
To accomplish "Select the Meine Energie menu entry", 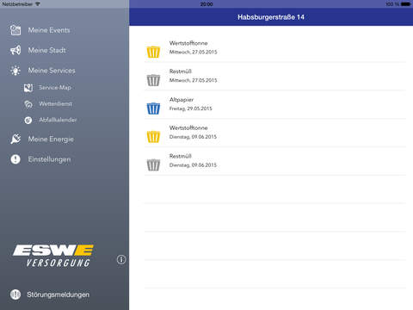I will (51, 139).
